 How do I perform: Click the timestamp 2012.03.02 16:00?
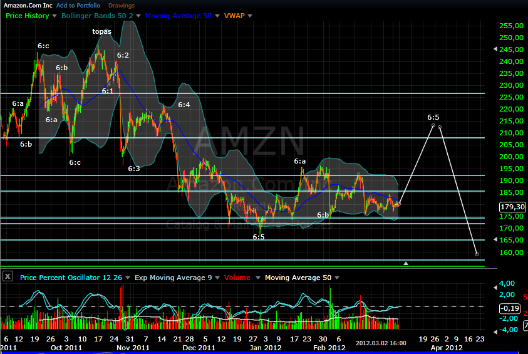pyautogui.click(x=381, y=343)
